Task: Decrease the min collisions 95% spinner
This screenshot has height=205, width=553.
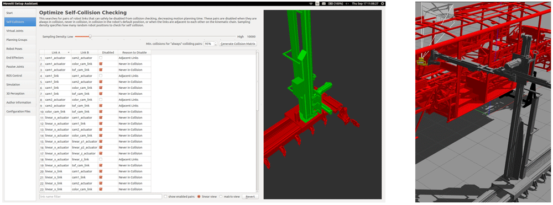Action: tap(216, 45)
